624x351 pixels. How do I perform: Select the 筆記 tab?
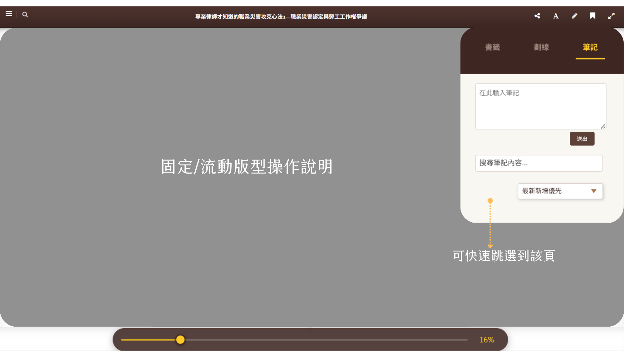click(590, 47)
